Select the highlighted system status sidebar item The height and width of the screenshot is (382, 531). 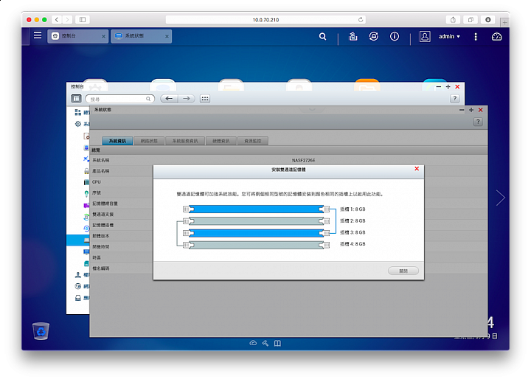78,240
